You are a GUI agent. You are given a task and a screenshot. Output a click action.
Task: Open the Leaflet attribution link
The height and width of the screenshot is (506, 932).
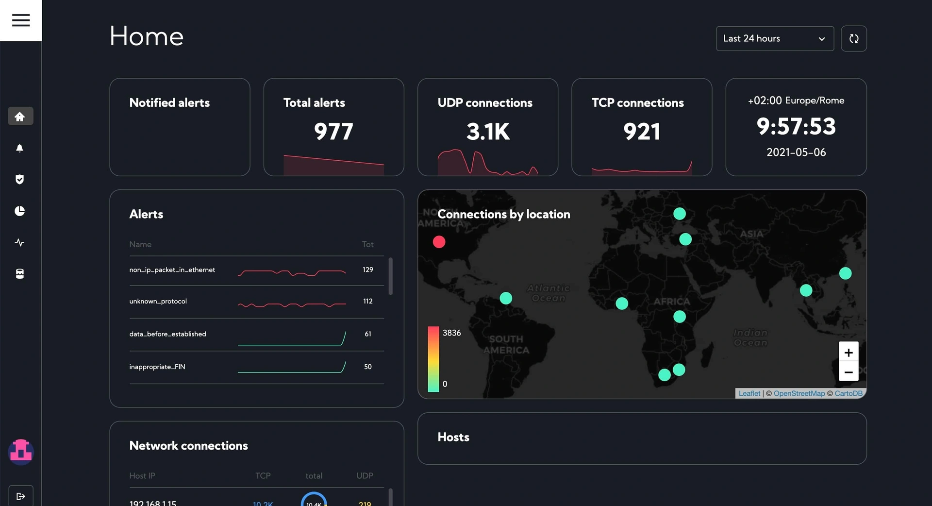point(749,393)
